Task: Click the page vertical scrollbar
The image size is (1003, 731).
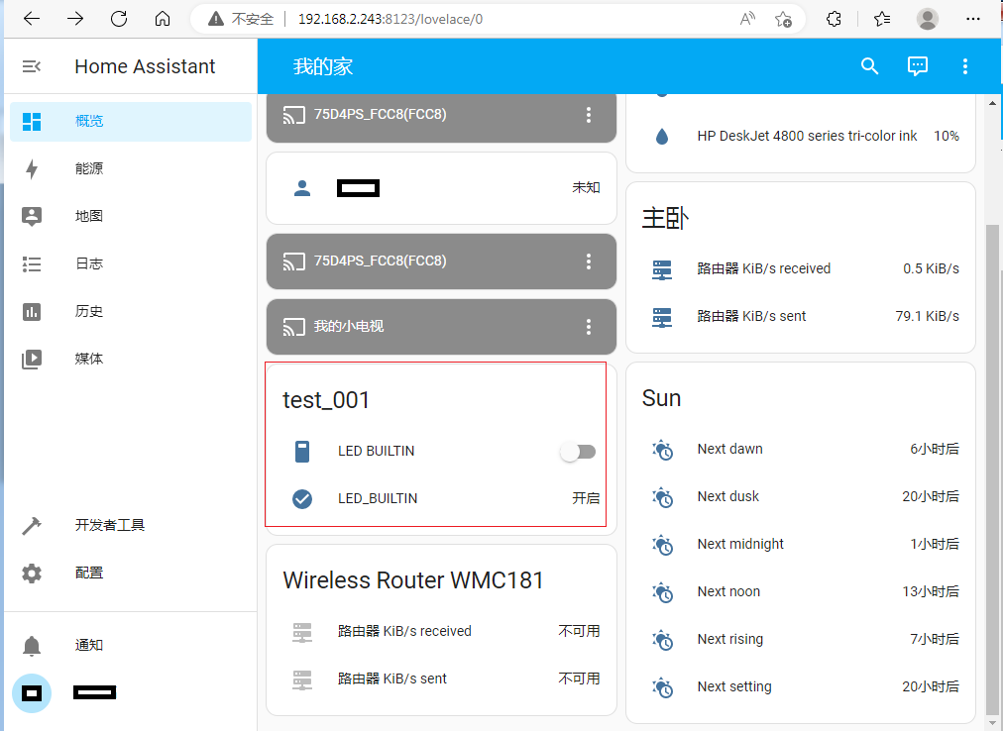Action: (994, 466)
